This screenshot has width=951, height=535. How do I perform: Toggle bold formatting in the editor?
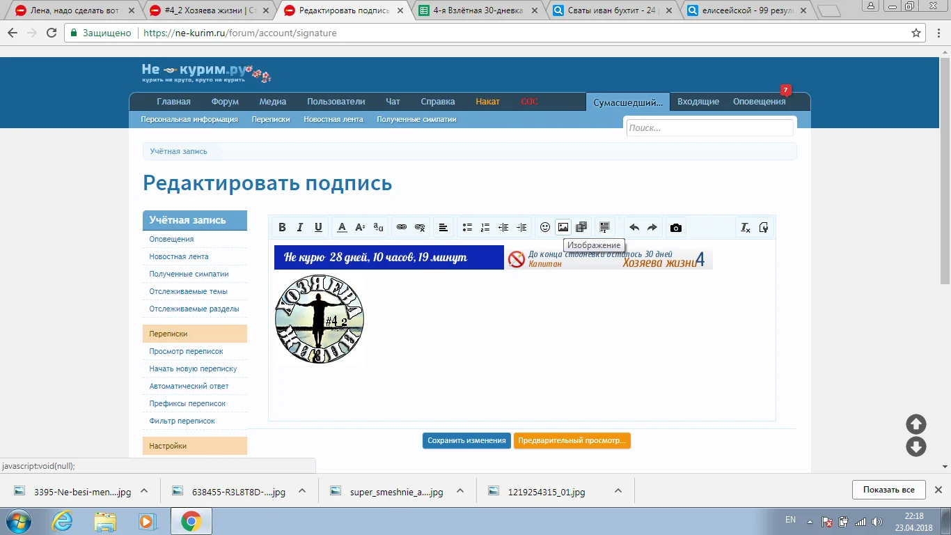282,227
